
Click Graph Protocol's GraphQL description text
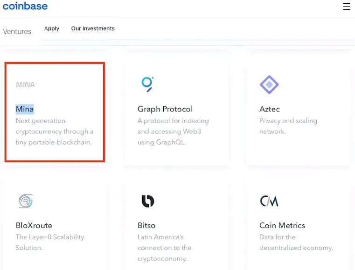173,132
